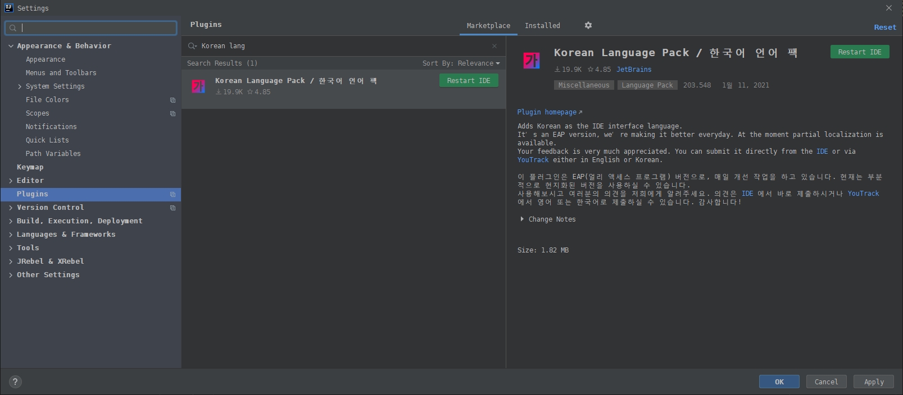
Task: Select Menus and Toolbars page
Action: [x=61, y=73]
